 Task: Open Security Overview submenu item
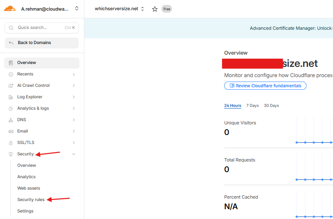point(26,165)
